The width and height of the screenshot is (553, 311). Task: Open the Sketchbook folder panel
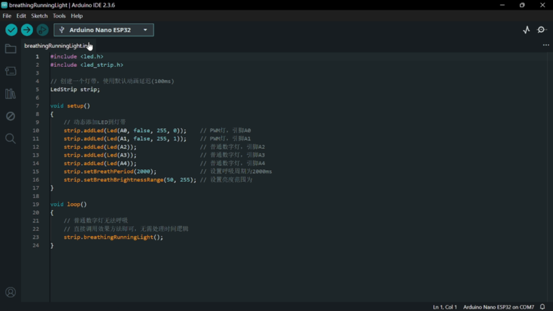[x=10, y=49]
